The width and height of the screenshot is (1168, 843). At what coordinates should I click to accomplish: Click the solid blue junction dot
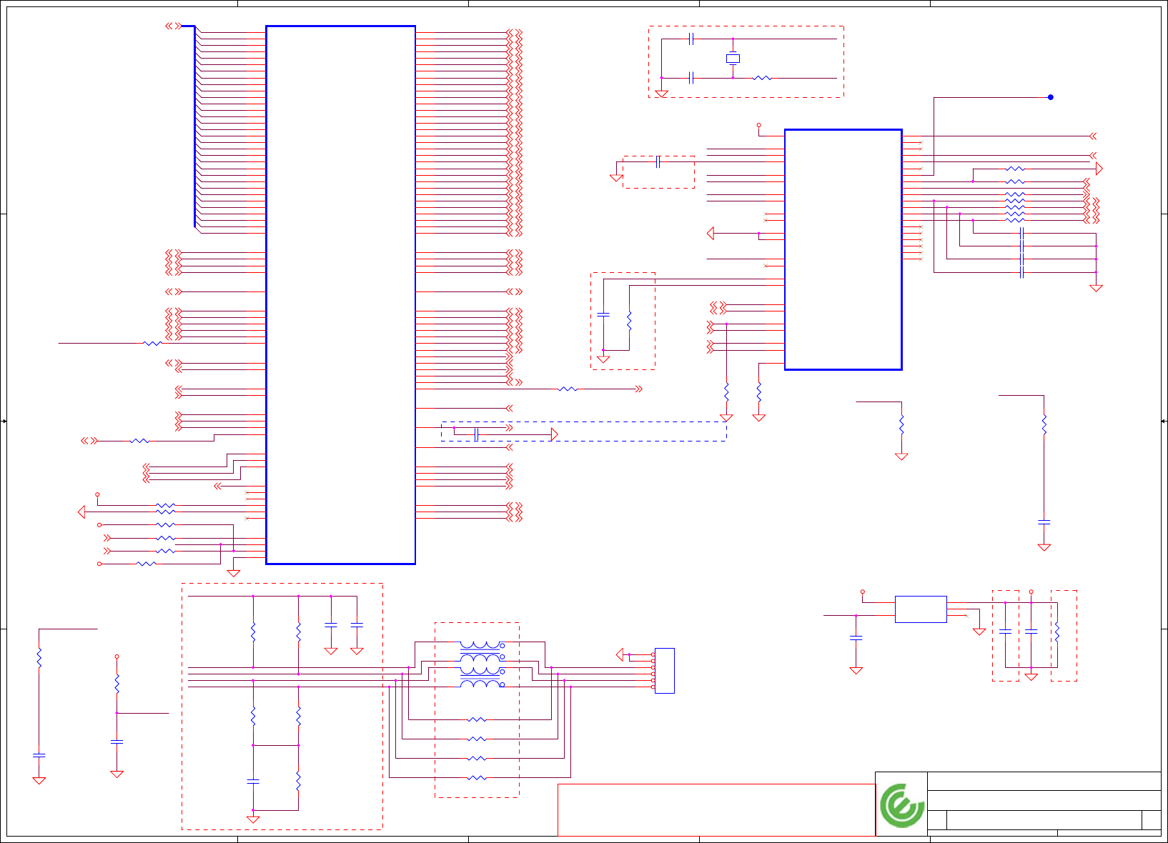click(x=1051, y=97)
